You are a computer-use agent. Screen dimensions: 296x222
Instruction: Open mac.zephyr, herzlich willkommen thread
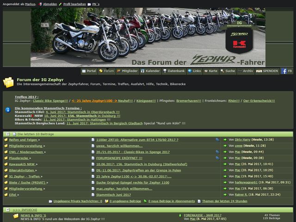coord(124,189)
